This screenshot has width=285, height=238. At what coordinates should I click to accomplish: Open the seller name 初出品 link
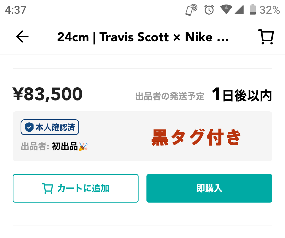tap(65, 146)
